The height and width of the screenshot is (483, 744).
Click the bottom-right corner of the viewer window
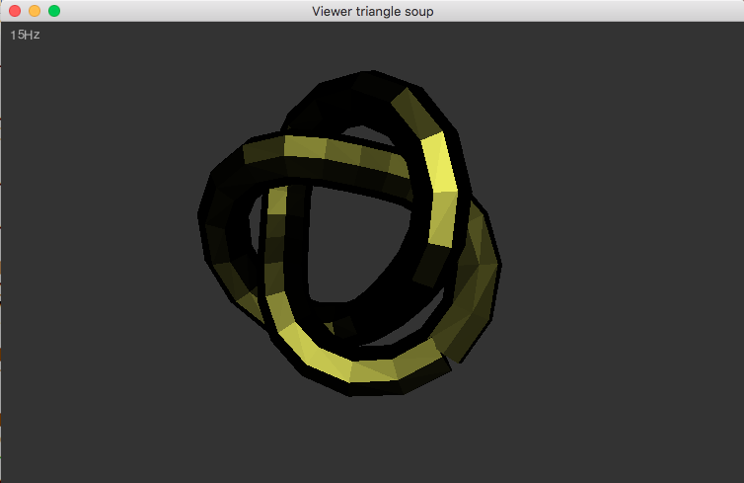[740, 479]
